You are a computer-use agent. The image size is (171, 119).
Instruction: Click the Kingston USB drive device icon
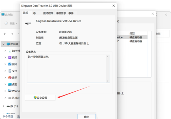click(x=28, y=23)
